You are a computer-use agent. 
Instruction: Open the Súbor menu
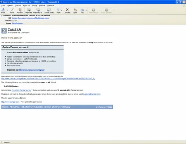(3, 5)
